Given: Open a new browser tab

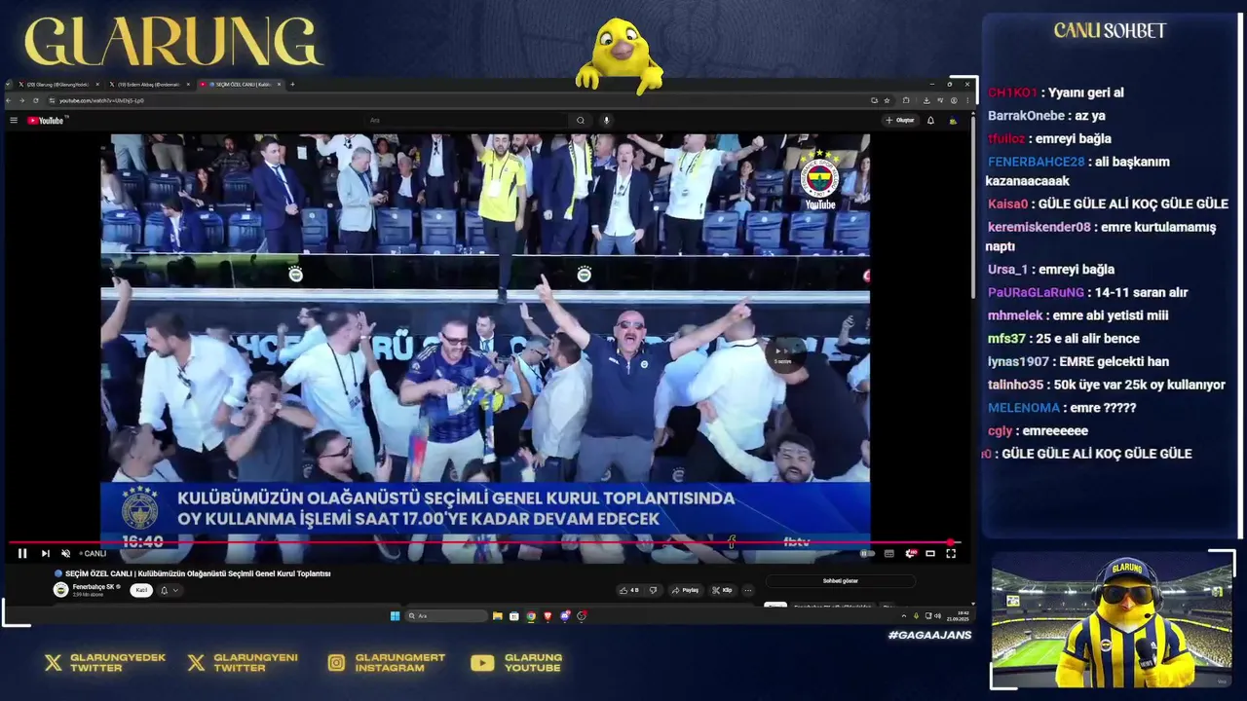Looking at the screenshot, I should [292, 85].
